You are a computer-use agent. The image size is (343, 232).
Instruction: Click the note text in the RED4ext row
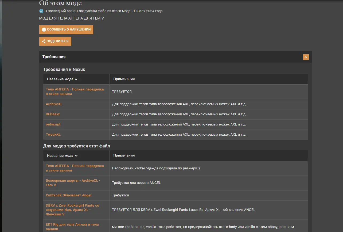coord(179,114)
